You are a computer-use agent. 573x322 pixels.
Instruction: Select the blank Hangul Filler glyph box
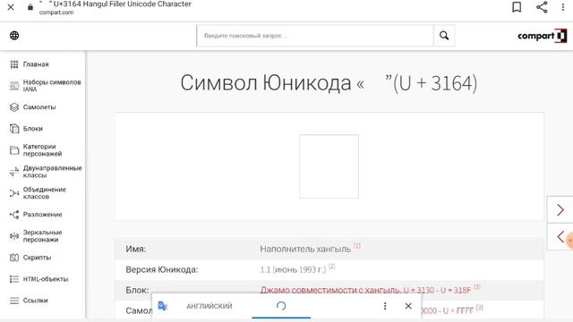(x=329, y=166)
